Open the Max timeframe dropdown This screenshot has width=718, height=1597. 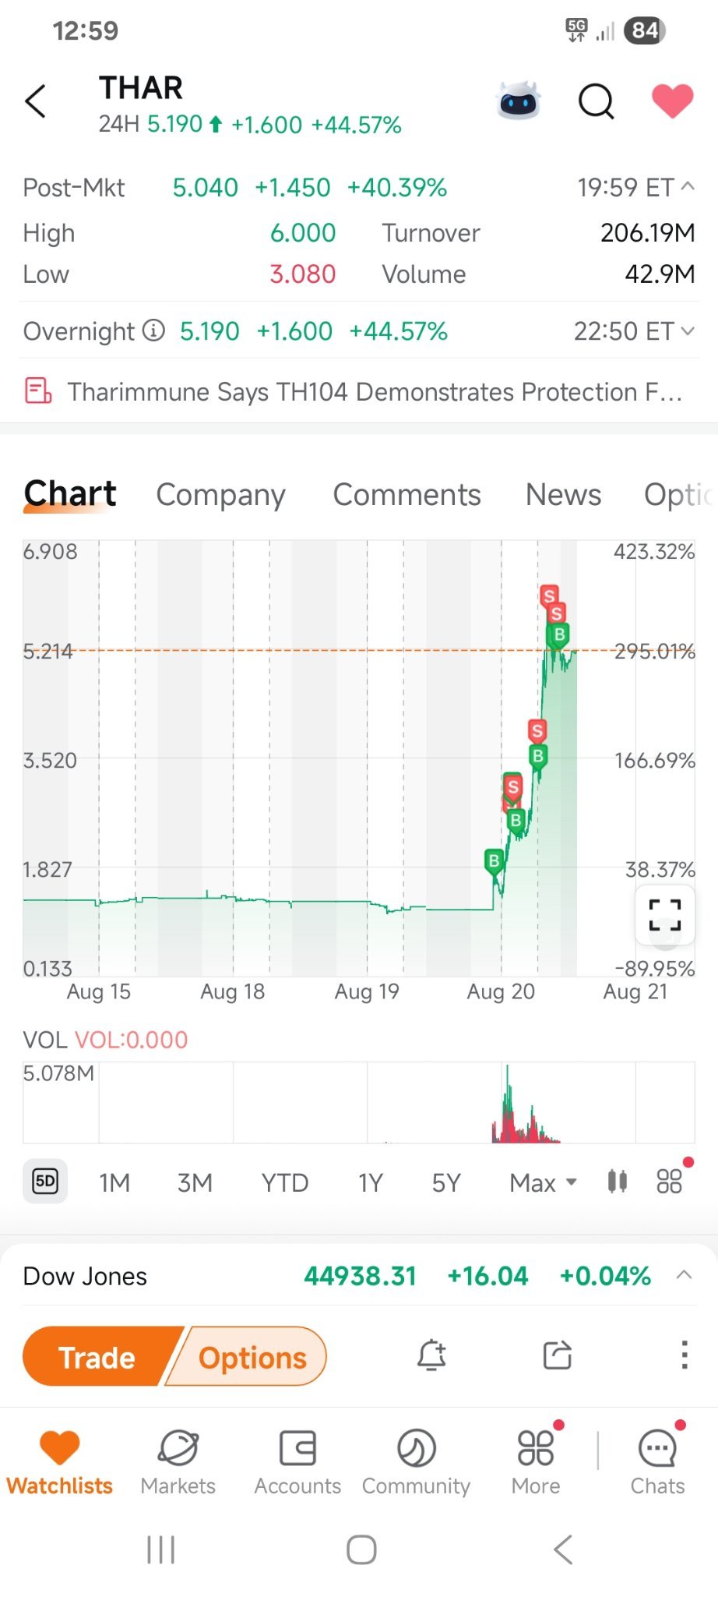(543, 1182)
